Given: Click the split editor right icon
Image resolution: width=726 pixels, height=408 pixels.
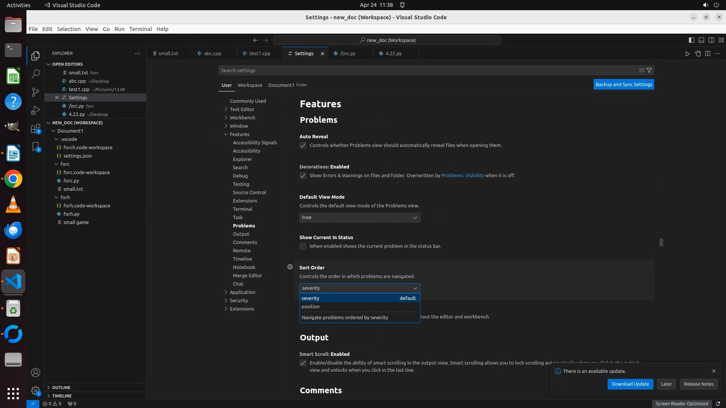Looking at the screenshot, I should pyautogui.click(x=707, y=54).
